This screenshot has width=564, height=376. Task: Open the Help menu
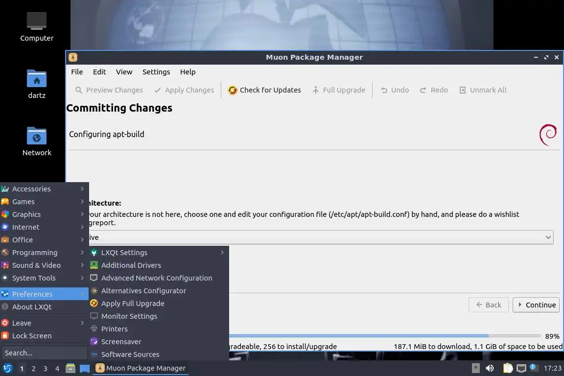188,72
